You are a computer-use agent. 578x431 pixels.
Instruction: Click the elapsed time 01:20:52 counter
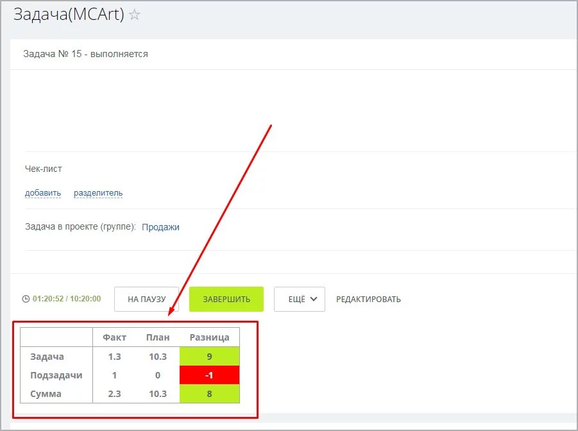pos(49,299)
